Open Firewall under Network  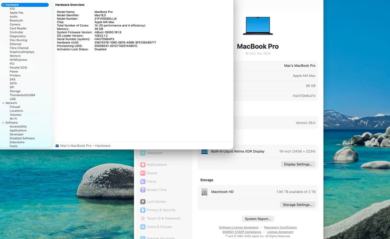15,107
